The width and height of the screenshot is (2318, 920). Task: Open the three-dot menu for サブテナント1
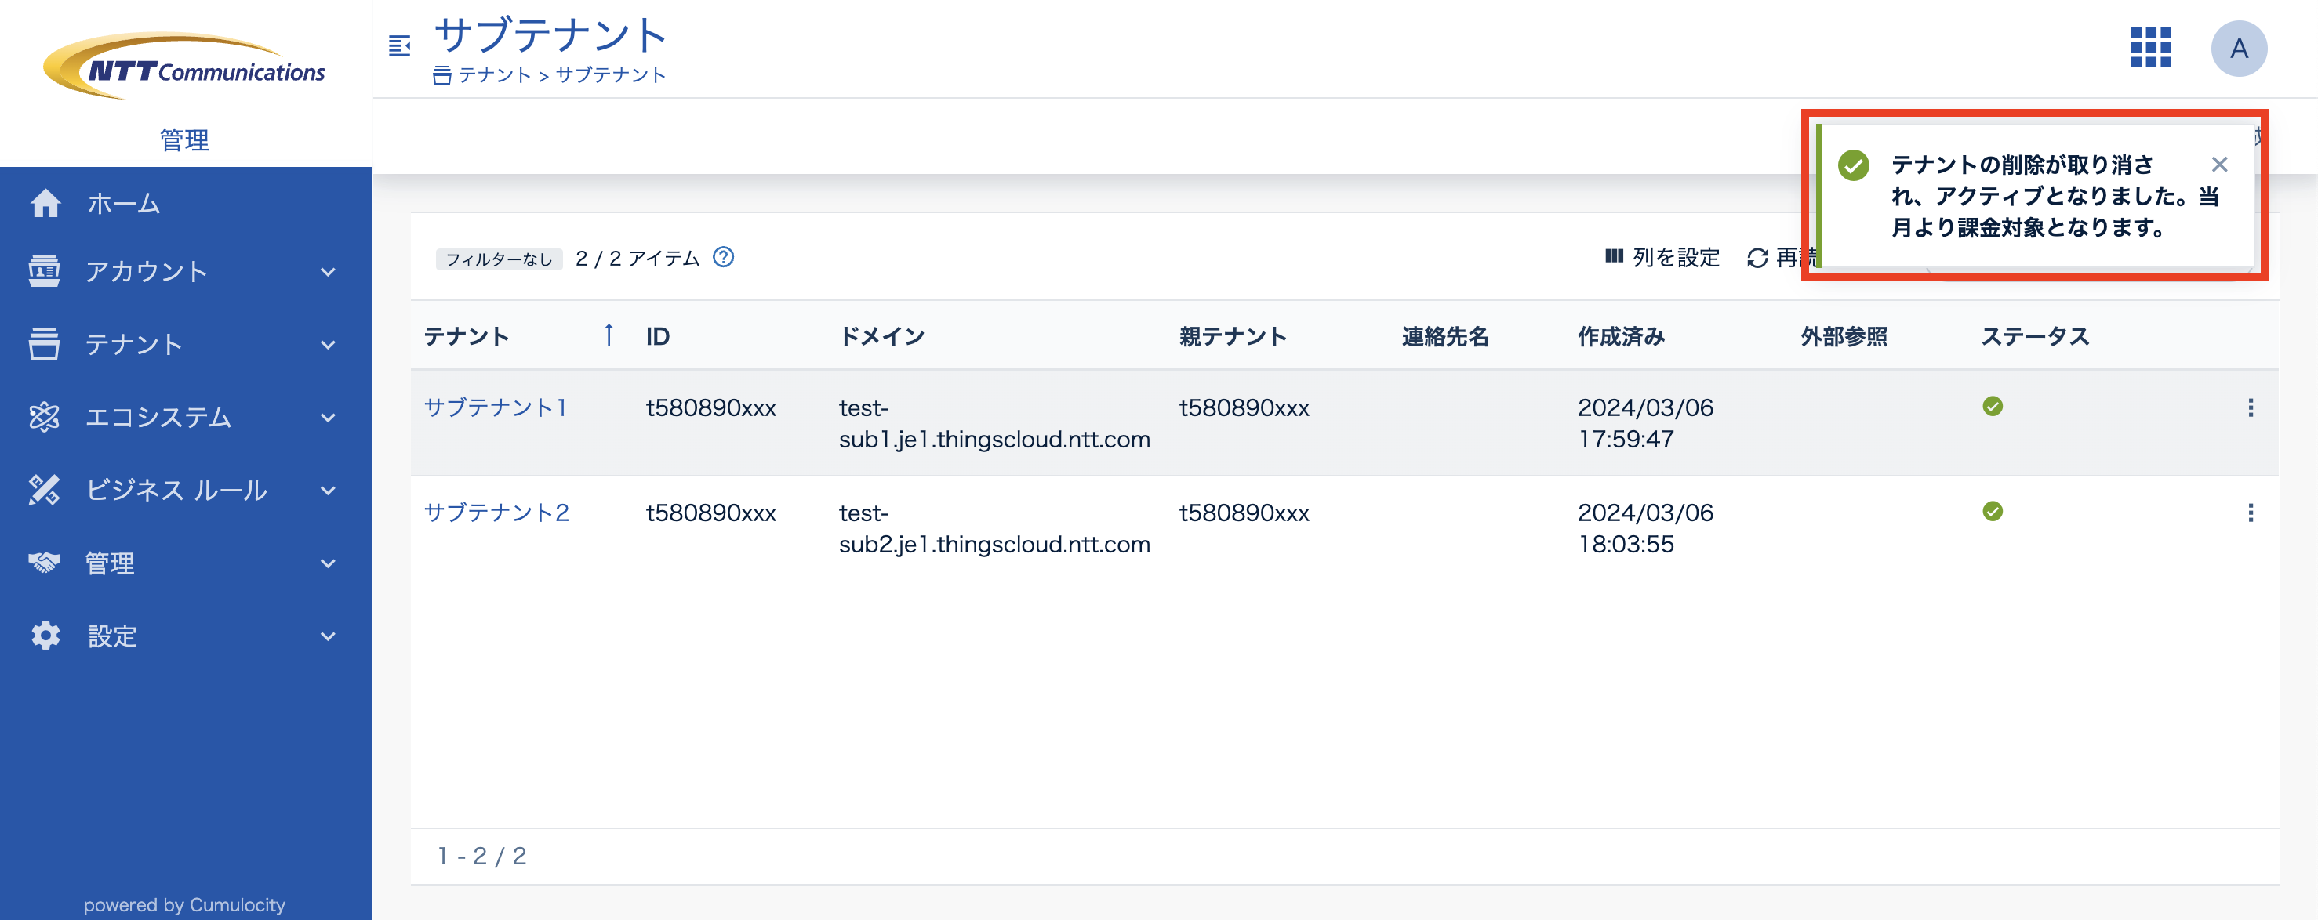tap(2251, 408)
